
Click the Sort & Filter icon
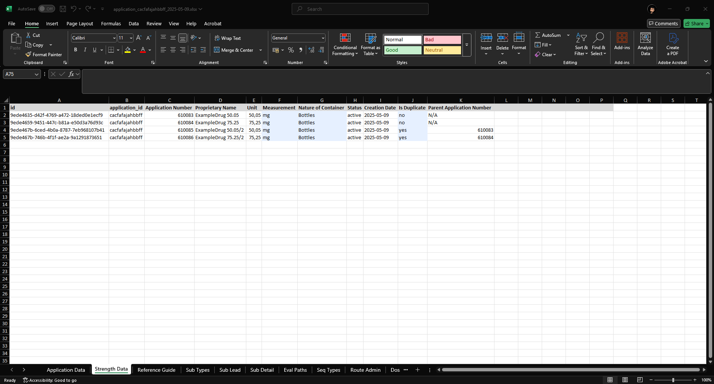pos(581,38)
